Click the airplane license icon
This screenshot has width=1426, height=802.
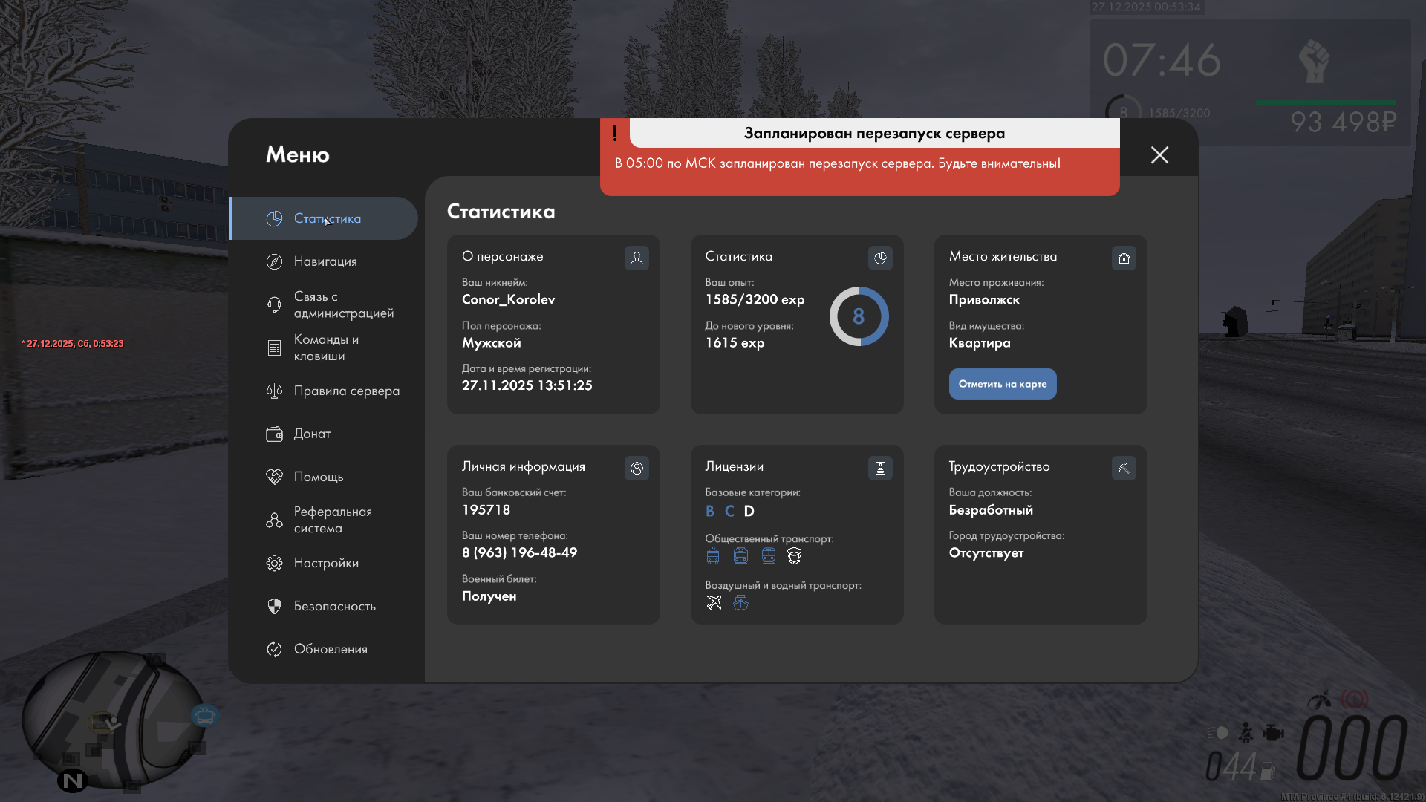tap(714, 603)
